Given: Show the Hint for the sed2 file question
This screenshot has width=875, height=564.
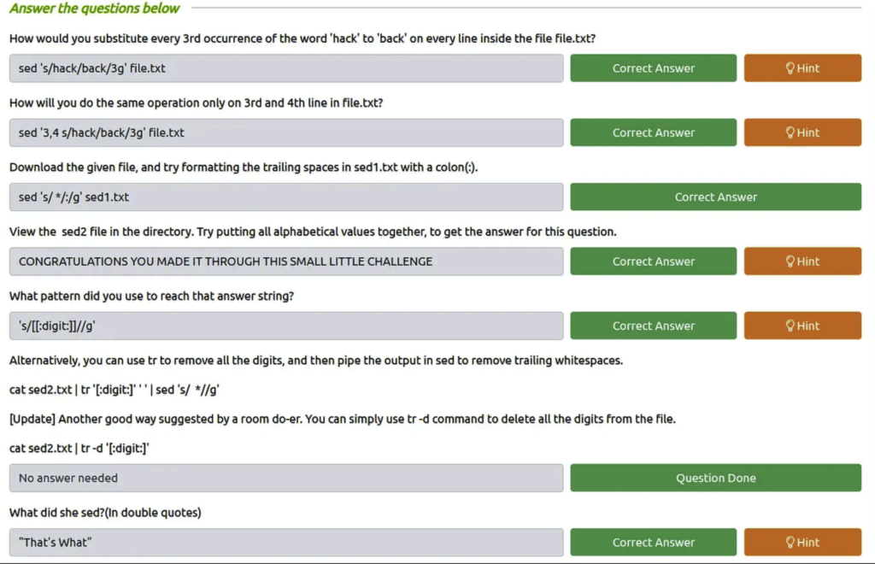Looking at the screenshot, I should pyautogui.click(x=802, y=261).
